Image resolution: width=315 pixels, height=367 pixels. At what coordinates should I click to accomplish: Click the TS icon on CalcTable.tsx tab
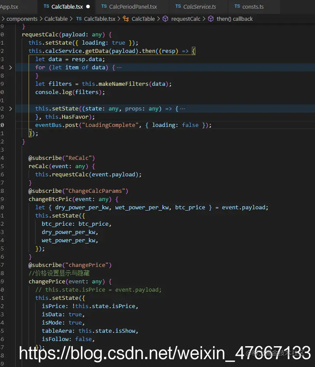click(x=46, y=6)
